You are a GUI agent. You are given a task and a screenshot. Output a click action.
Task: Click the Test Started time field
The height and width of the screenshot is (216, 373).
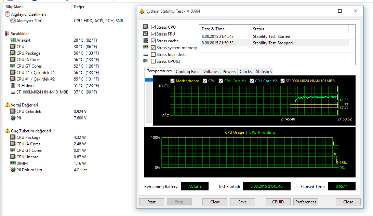(x=266, y=186)
